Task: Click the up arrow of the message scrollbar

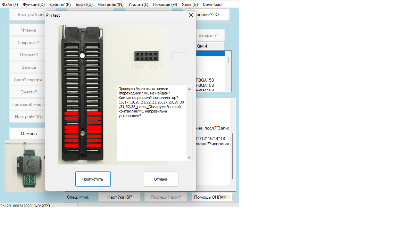Action: click(189, 89)
